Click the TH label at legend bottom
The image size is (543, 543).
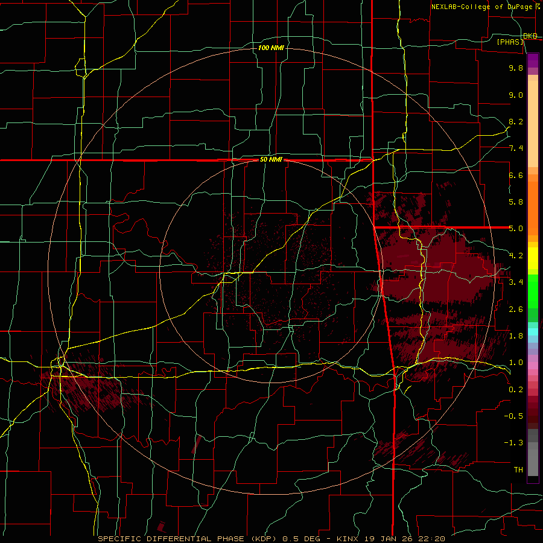[x=518, y=470]
